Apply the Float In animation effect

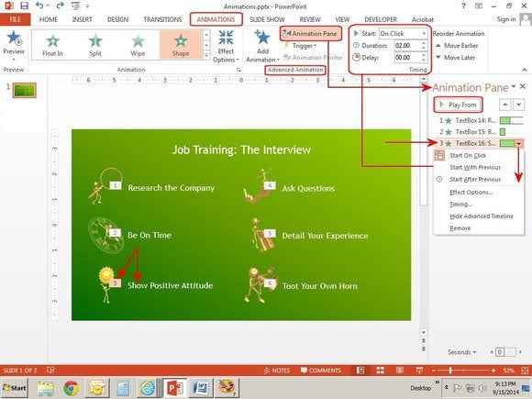tap(52, 45)
